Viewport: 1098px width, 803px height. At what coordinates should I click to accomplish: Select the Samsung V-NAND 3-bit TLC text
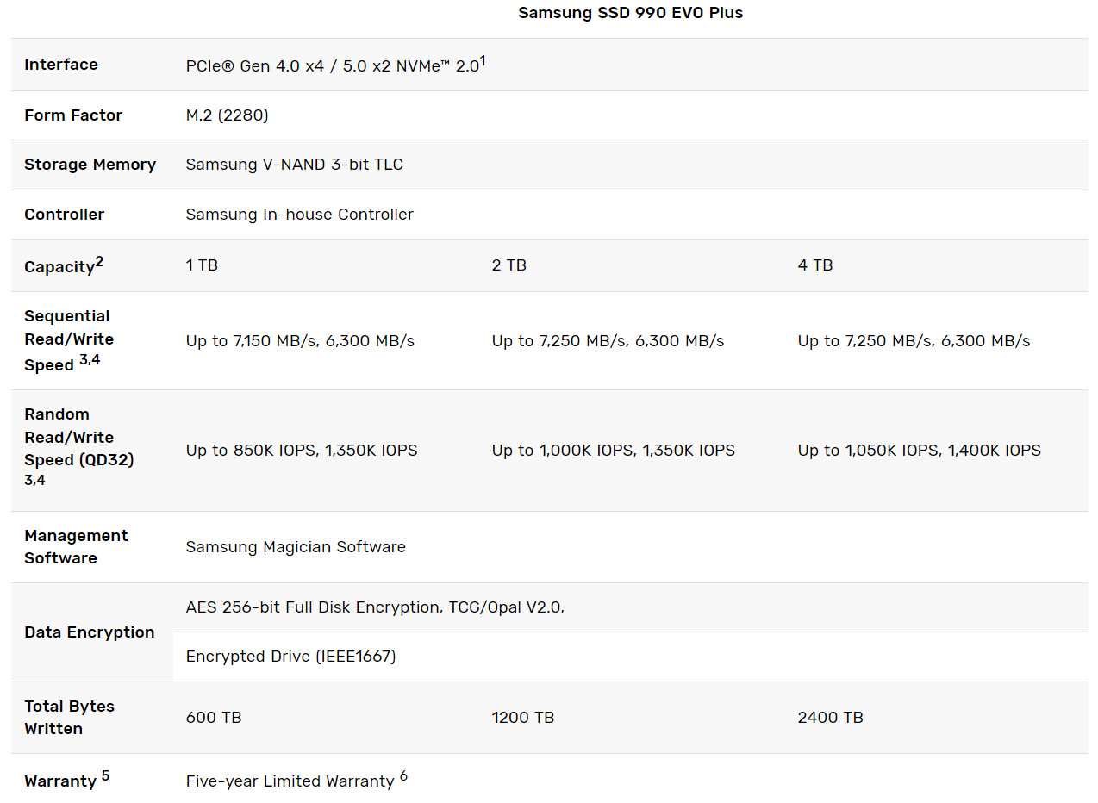(294, 165)
